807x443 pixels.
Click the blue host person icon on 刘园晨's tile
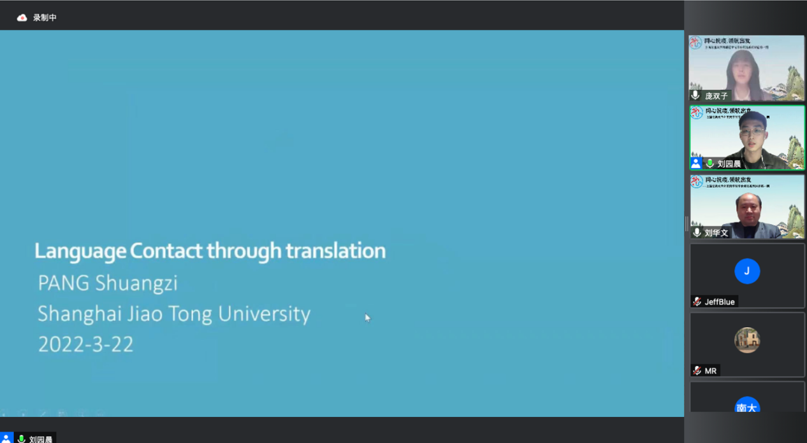pyautogui.click(x=696, y=164)
